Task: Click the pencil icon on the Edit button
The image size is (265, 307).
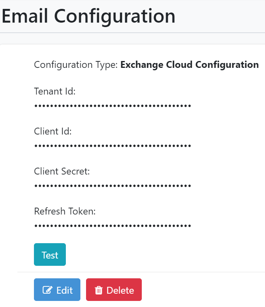Action: pyautogui.click(x=48, y=290)
